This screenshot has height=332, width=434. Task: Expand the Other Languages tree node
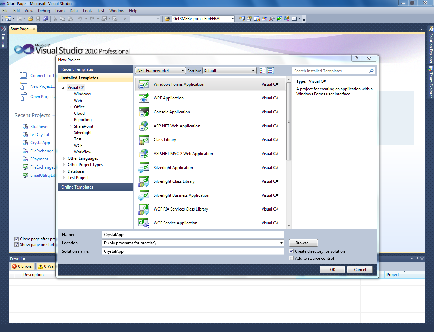click(x=64, y=158)
